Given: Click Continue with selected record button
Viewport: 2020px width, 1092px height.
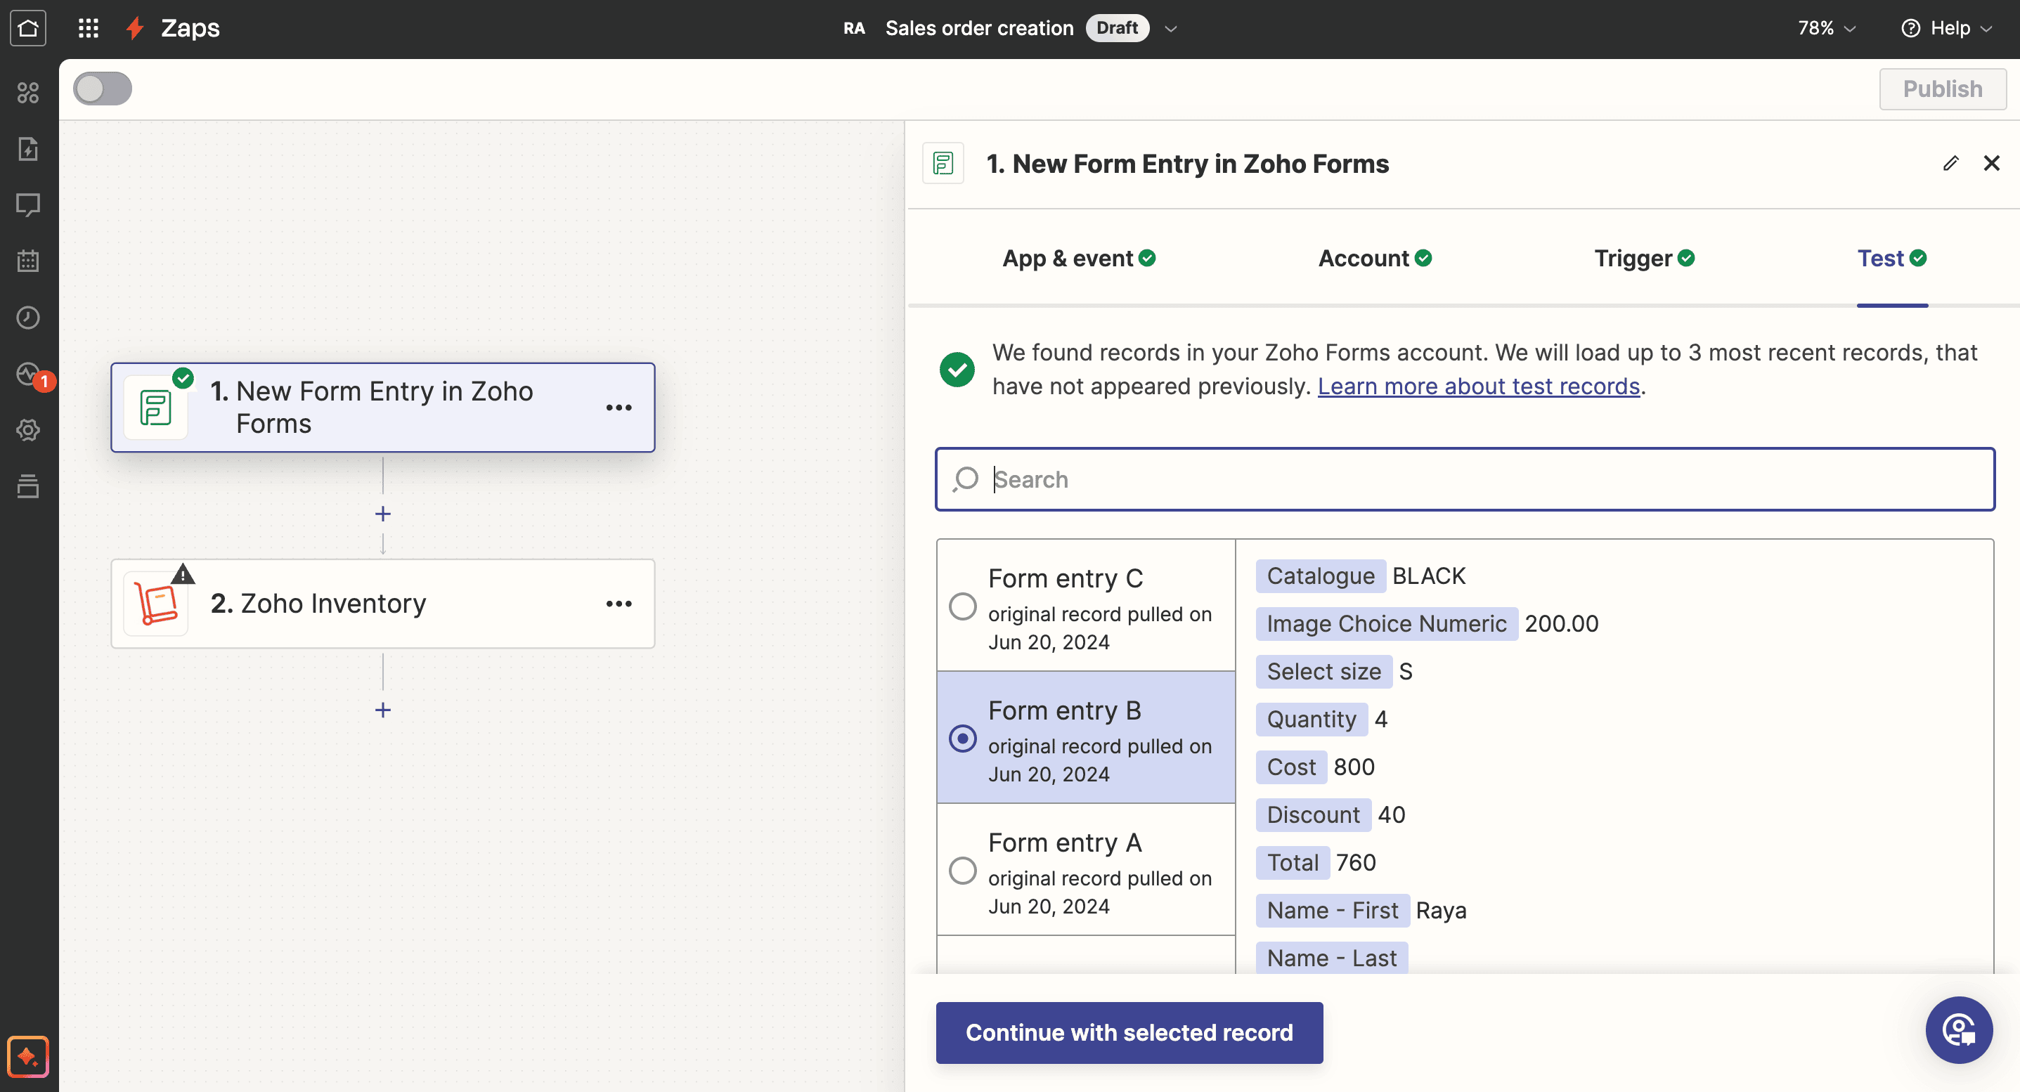Looking at the screenshot, I should tap(1128, 1032).
